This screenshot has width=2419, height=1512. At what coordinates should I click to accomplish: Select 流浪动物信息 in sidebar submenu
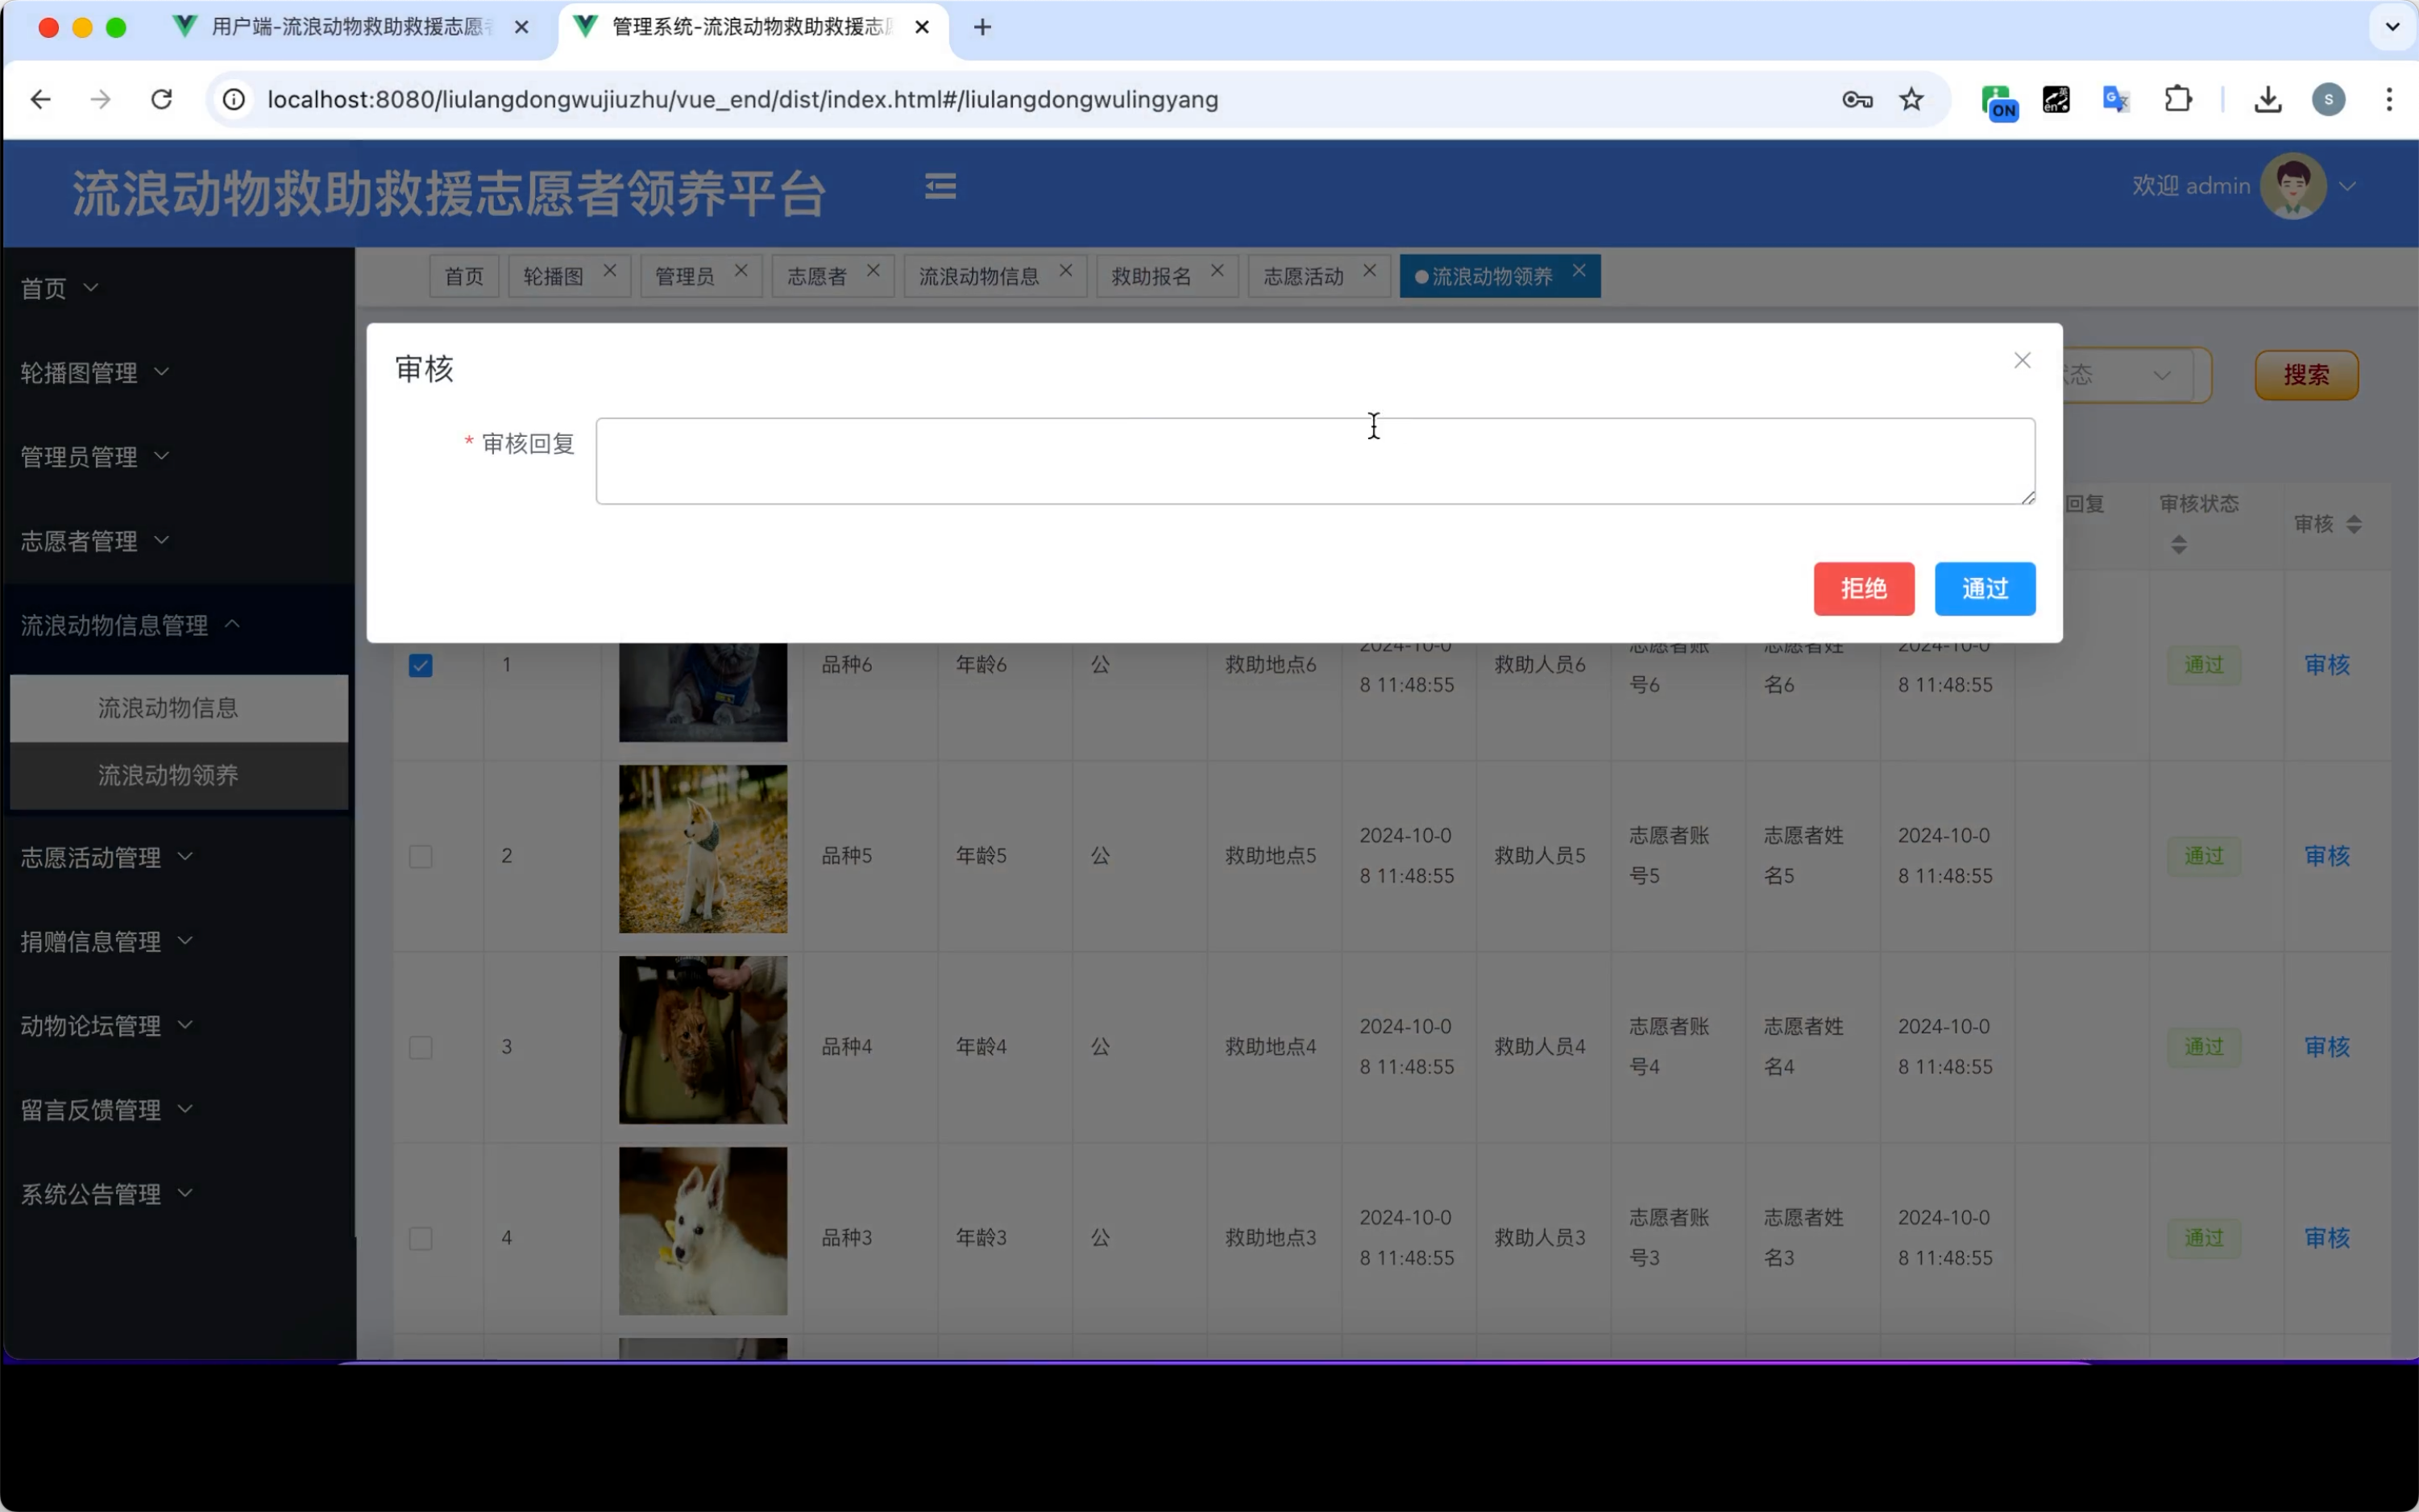click(168, 708)
